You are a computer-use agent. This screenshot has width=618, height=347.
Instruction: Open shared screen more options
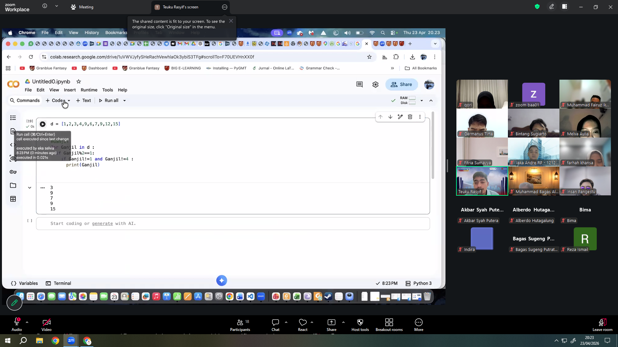(225, 7)
